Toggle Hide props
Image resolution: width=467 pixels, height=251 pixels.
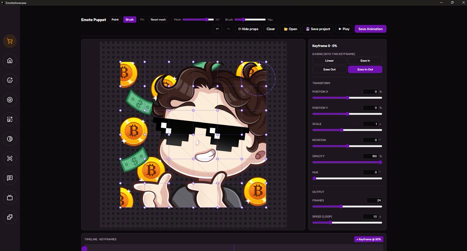(x=248, y=29)
